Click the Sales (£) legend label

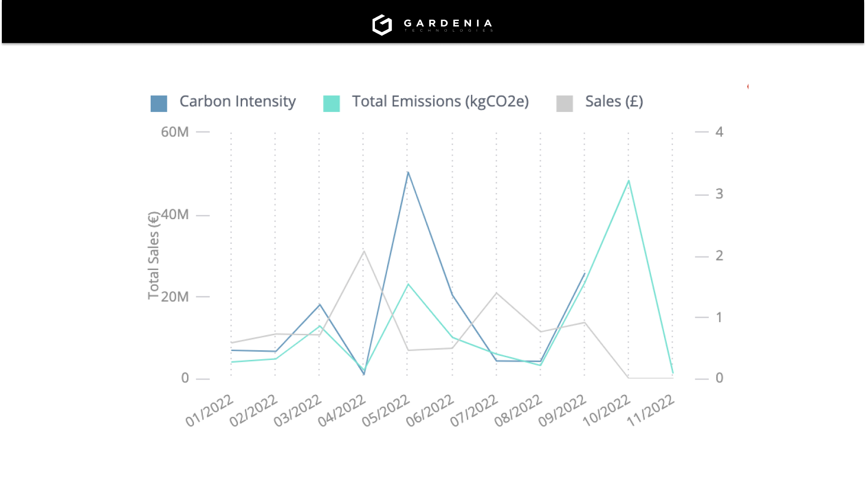coord(614,102)
